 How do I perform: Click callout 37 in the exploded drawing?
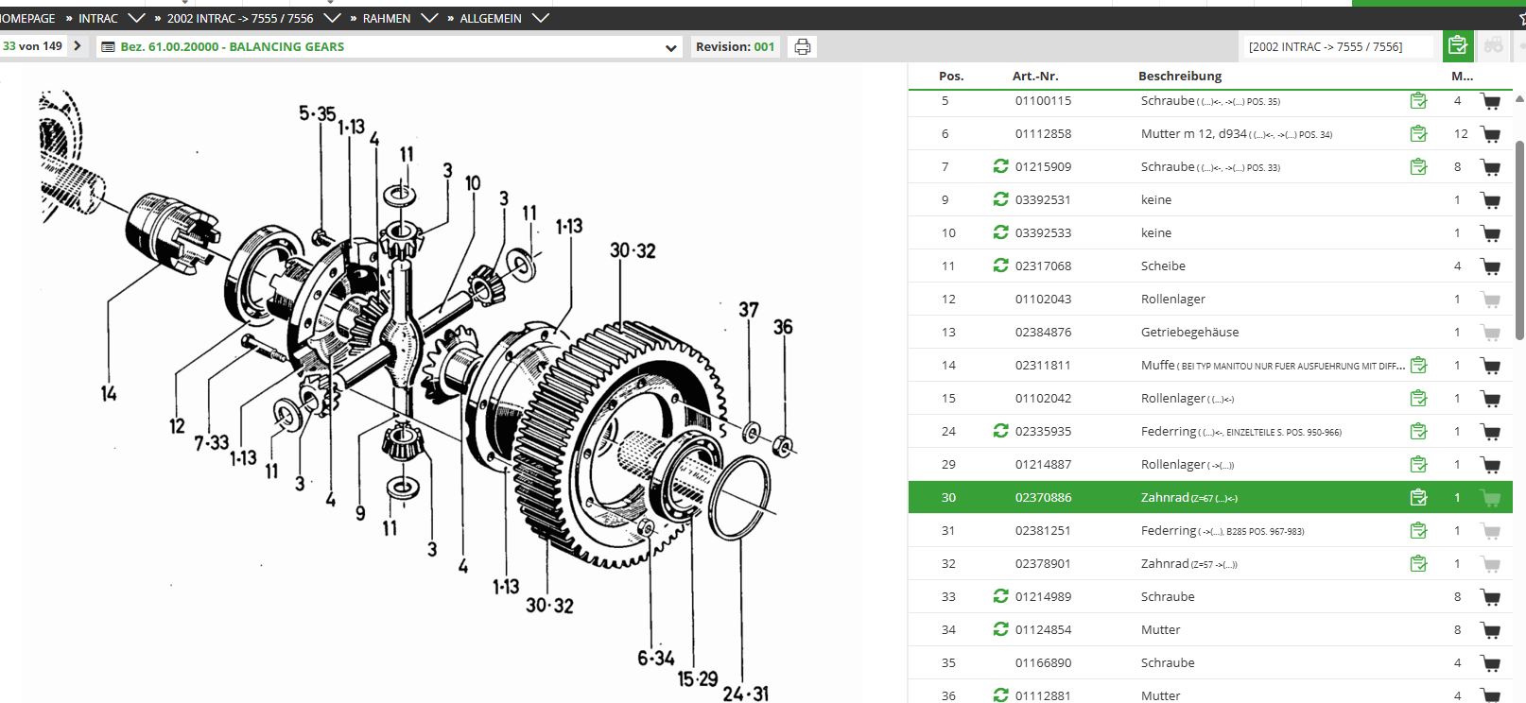749,309
